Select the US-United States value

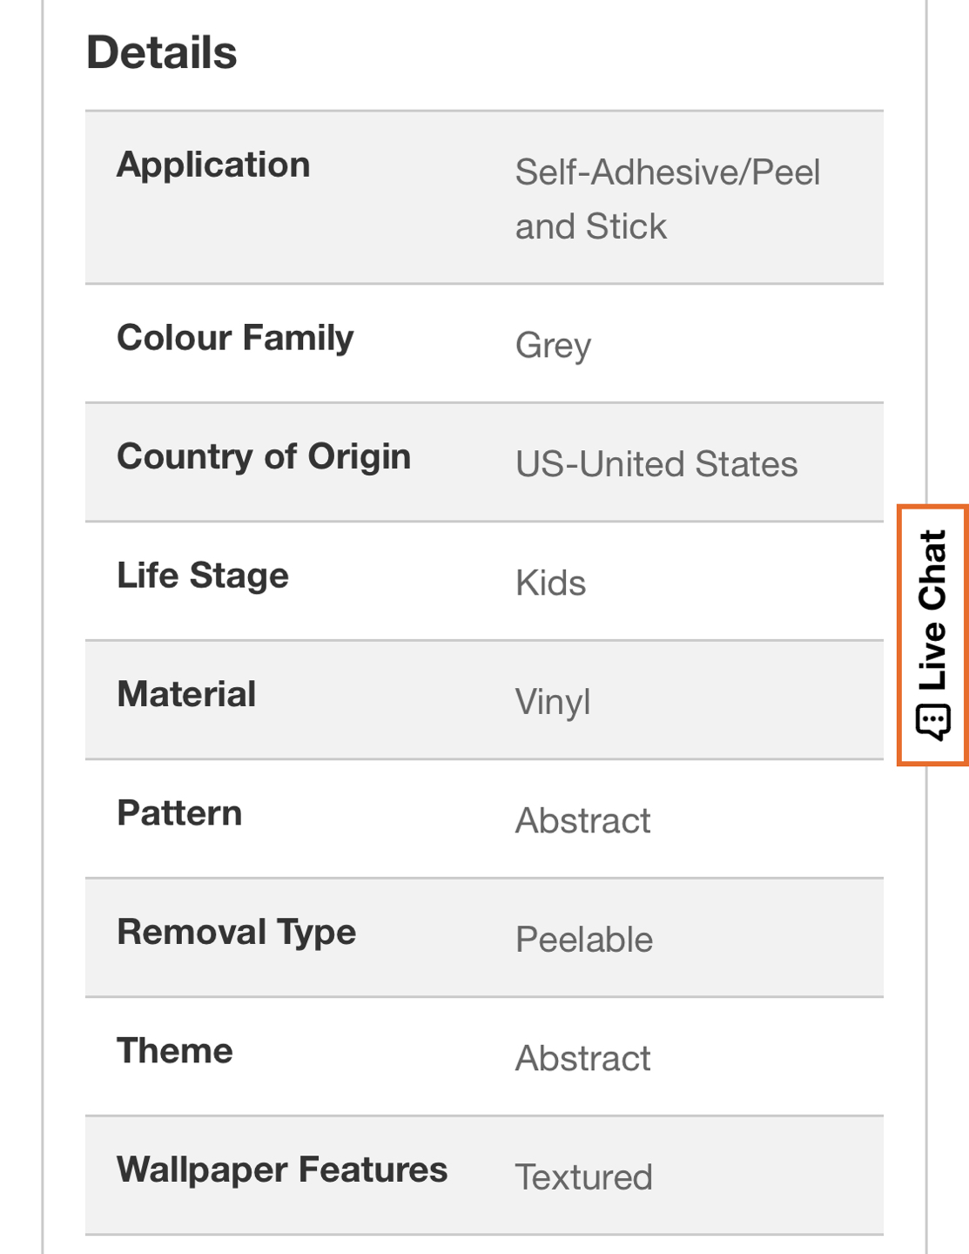656,464
